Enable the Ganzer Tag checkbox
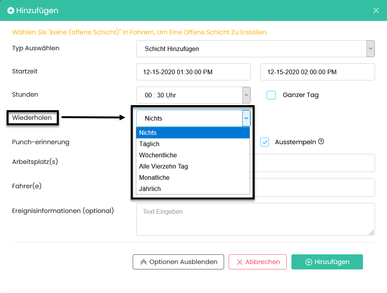 point(271,95)
